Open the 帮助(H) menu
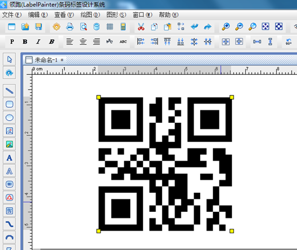297x250 pixels. coord(168,15)
